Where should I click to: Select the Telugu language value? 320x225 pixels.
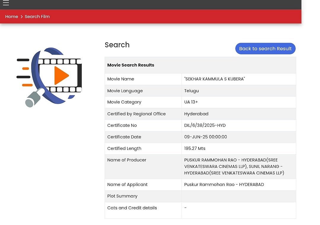191,91
